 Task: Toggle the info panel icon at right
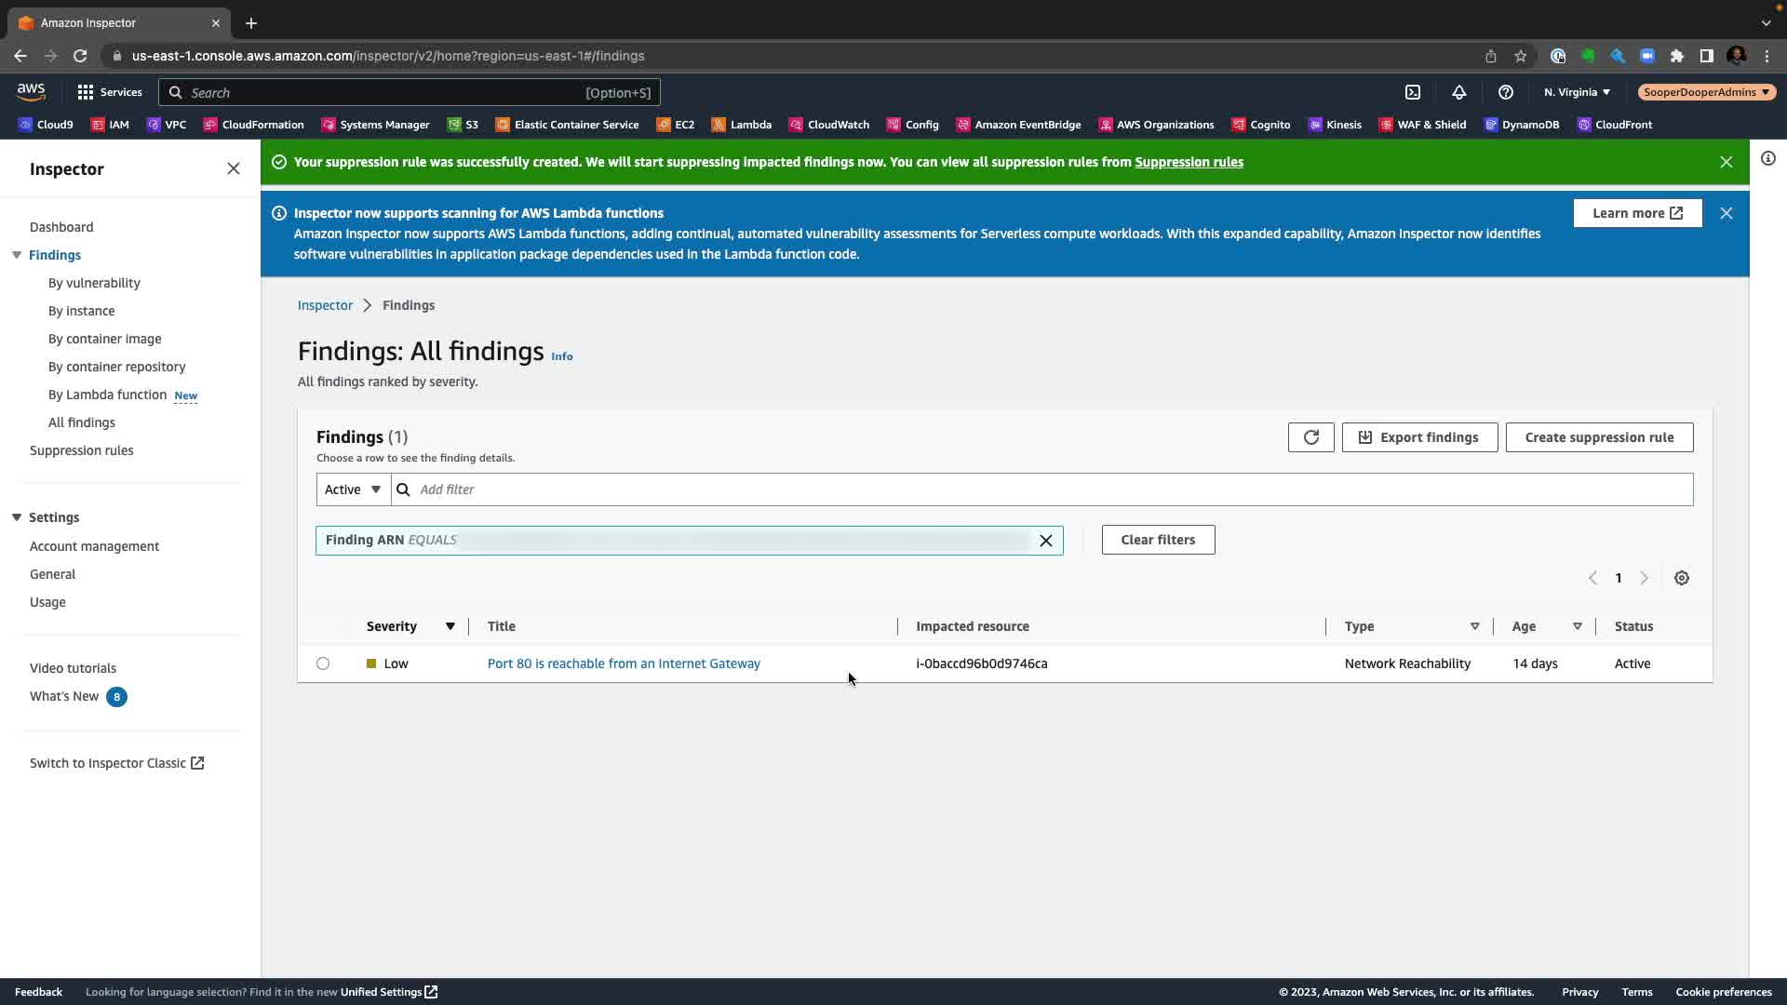(x=1767, y=158)
